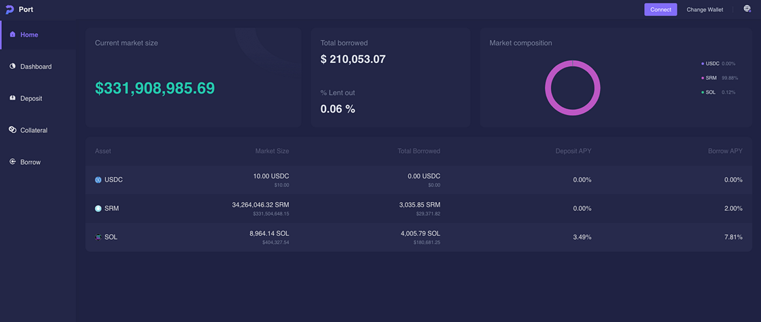The width and height of the screenshot is (761, 322).
Task: Open the globe language selector
Action: (747, 9)
